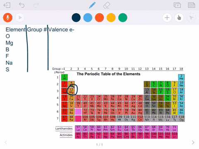Click the 57 La lanthanum cell

click(78, 129)
